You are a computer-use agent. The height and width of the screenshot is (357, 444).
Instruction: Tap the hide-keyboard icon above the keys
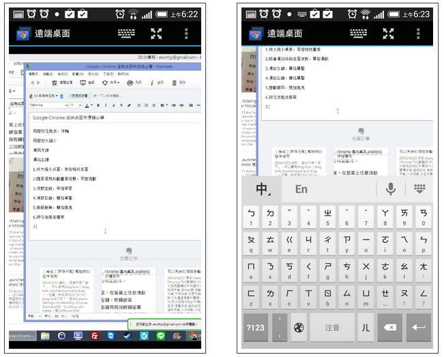click(419, 188)
